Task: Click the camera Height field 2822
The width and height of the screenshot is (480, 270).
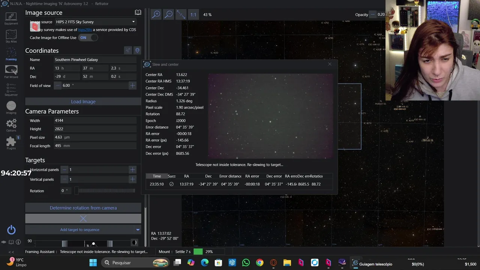Action: click(95, 129)
